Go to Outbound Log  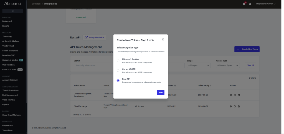[8, 65]
